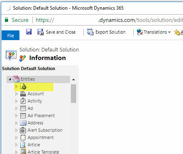Select the Article Template tree item
Screen dimensions: 183x154
43,152
